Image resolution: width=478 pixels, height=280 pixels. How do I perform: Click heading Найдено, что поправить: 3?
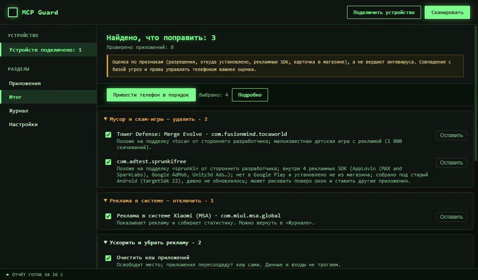click(161, 38)
